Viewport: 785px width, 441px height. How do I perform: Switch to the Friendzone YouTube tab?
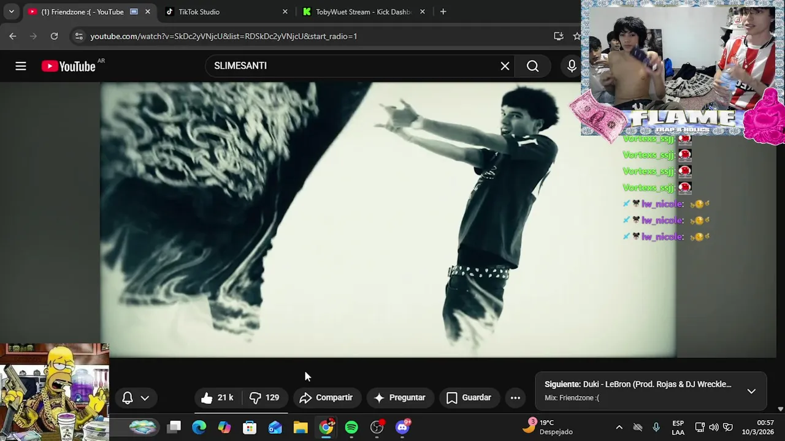pyautogui.click(x=82, y=12)
